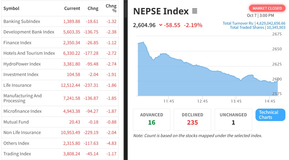Click the DECLINED count box showing 235
The height and width of the screenshot is (160, 289).
(x=192, y=119)
